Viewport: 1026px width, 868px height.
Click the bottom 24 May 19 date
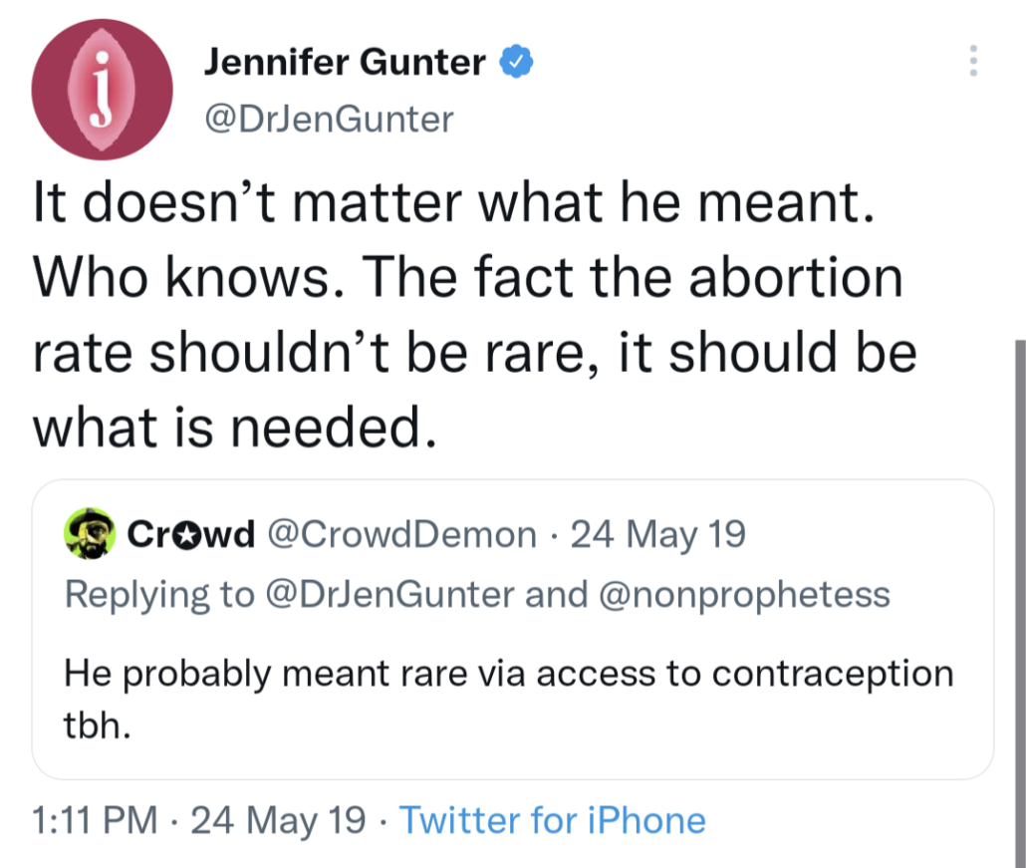point(278,821)
